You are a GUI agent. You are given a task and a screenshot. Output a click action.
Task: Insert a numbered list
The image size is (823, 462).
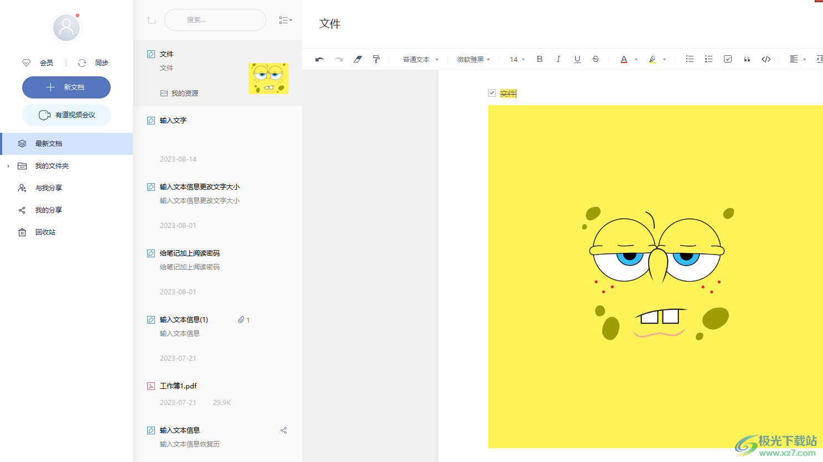[x=708, y=59]
